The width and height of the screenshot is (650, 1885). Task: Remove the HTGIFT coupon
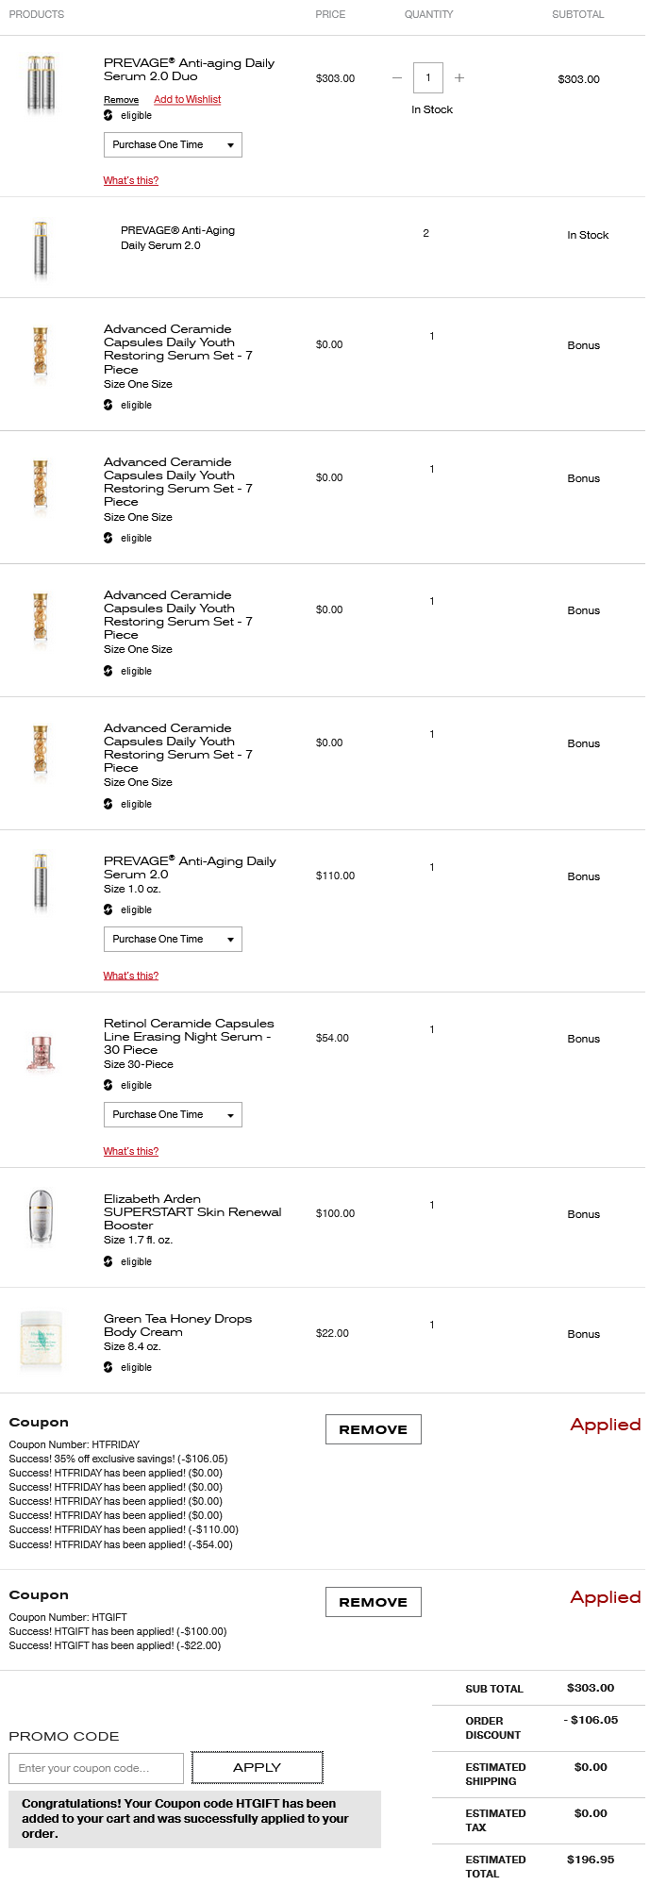[x=373, y=1602]
